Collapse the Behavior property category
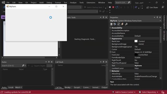Image resolution: width=167 pixels, height=94 pixels. tap(110, 71)
